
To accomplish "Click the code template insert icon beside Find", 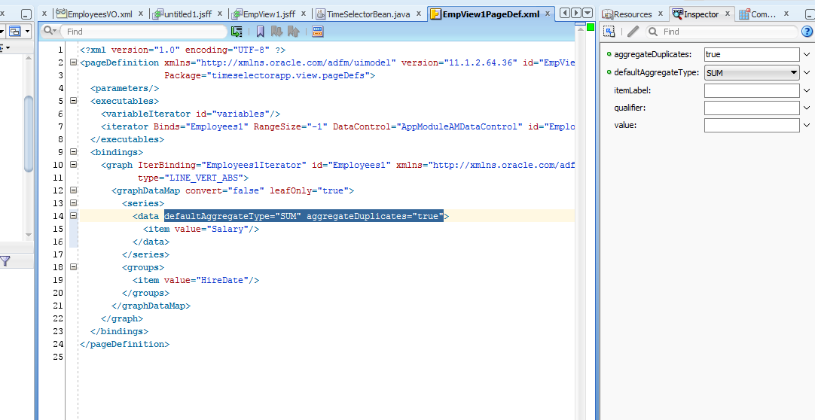I will pos(237,32).
